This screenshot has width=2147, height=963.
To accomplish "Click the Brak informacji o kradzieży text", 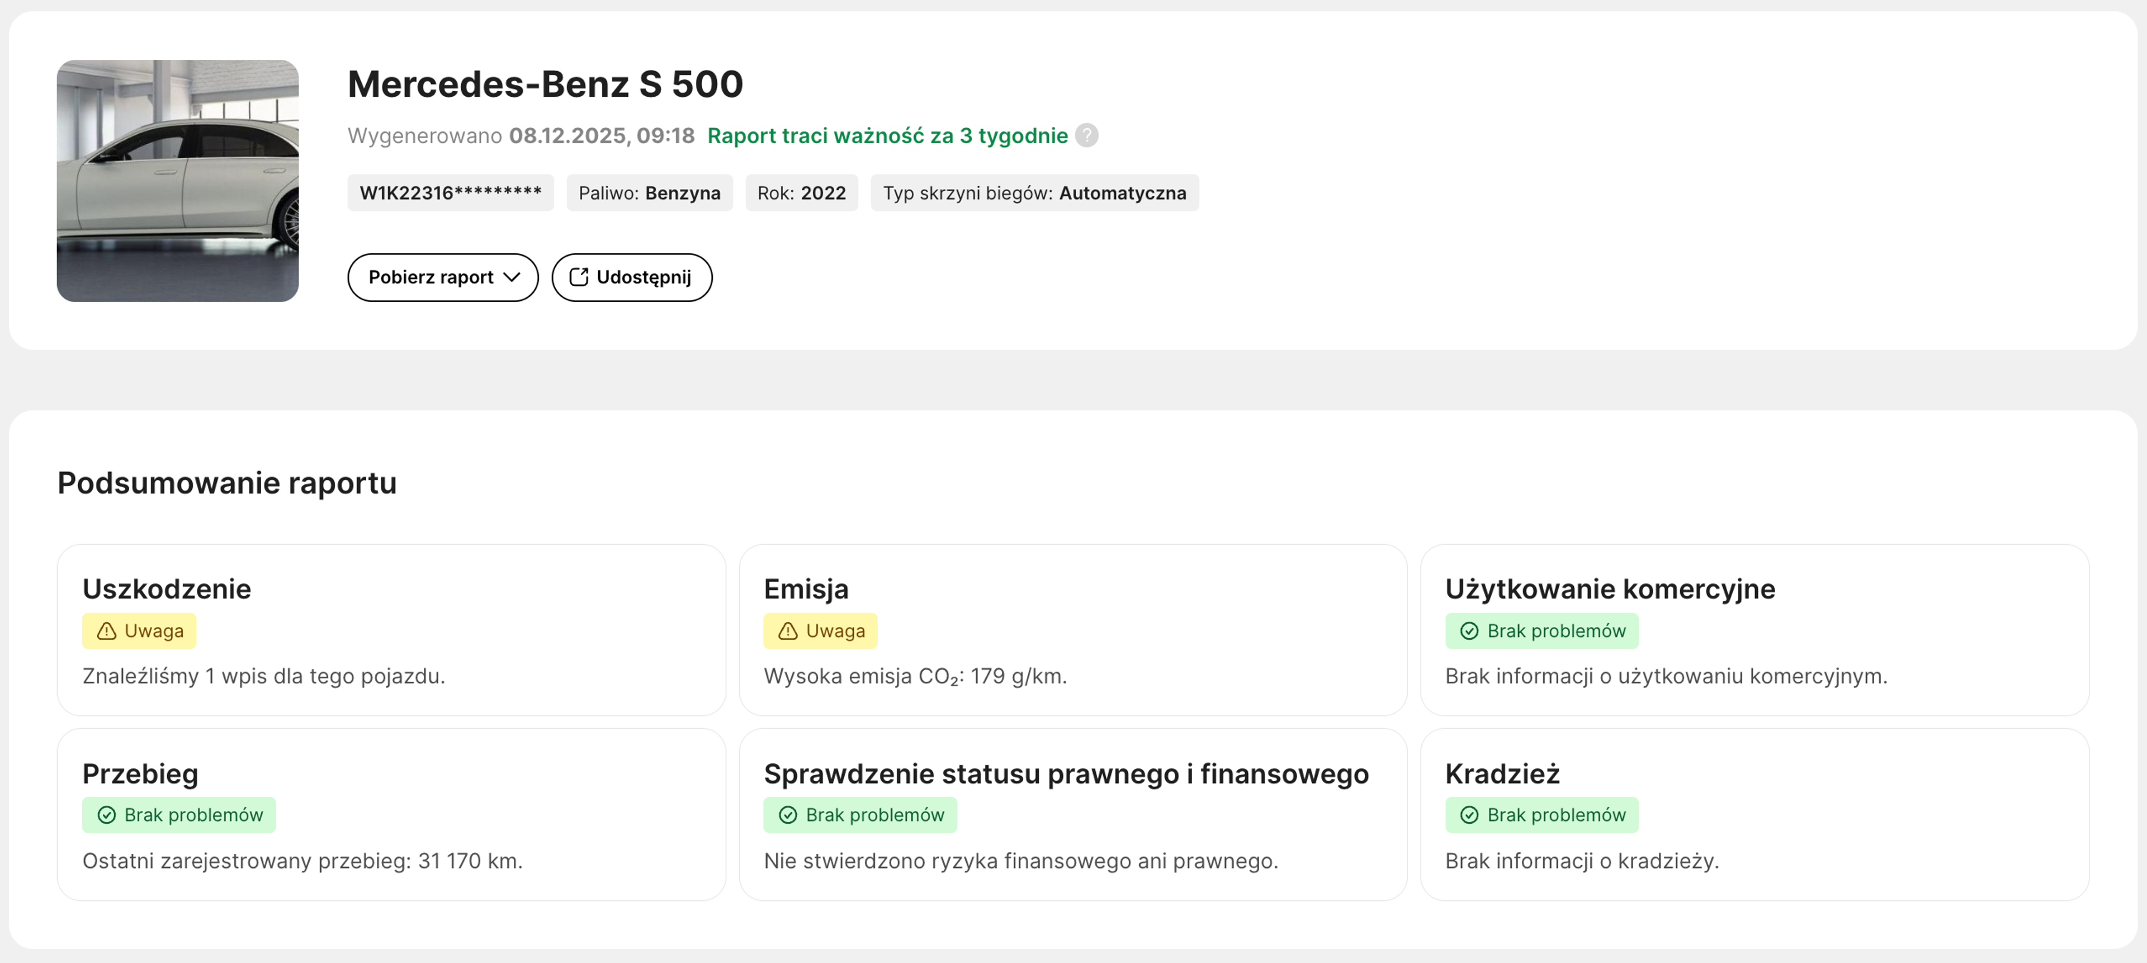I will coord(1582,861).
